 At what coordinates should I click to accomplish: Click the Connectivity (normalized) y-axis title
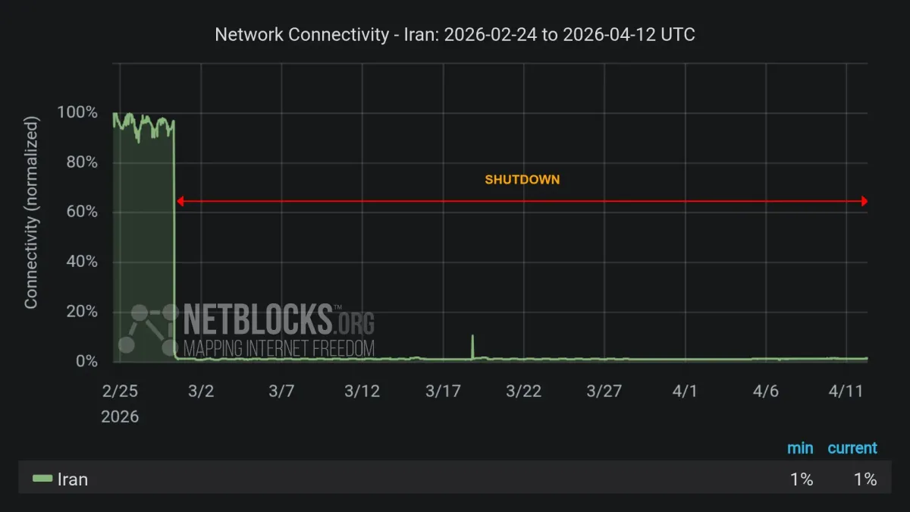pos(31,212)
